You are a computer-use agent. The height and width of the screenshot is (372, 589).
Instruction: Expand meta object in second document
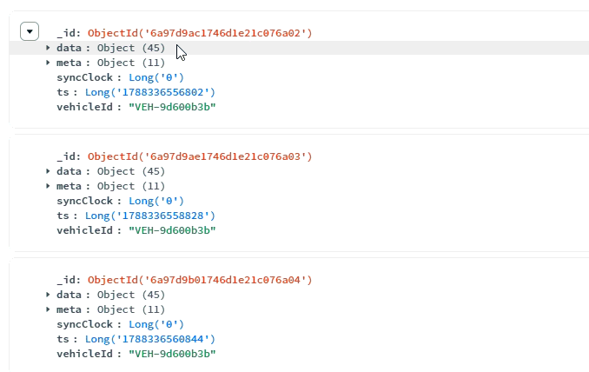(48, 186)
